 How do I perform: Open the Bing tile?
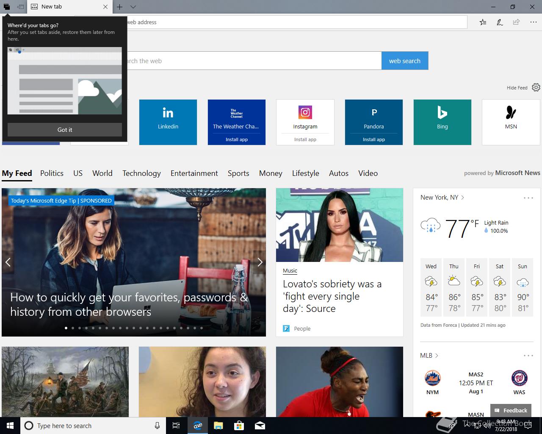[442, 122]
